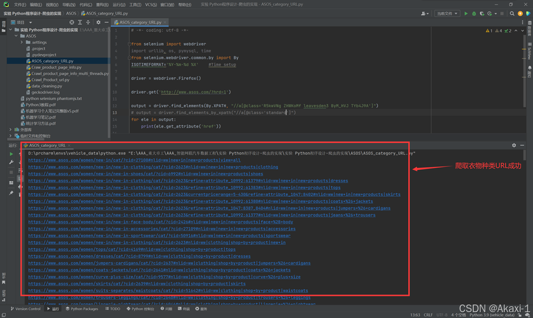Click the editor tabs three-dot menu icon
The width and height of the screenshot is (533, 318).
click(522, 22)
